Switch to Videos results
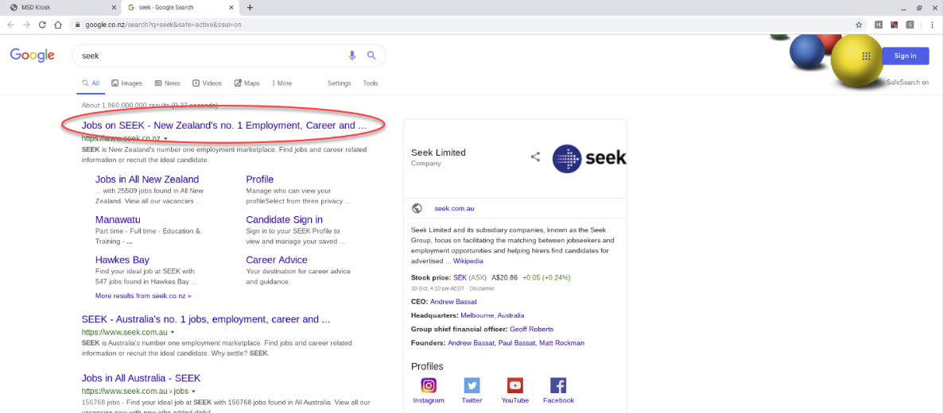Viewport: 943px width, 413px height. (207, 83)
